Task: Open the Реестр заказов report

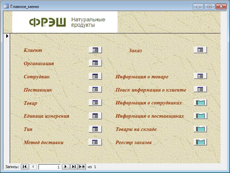Action: (x=200, y=142)
